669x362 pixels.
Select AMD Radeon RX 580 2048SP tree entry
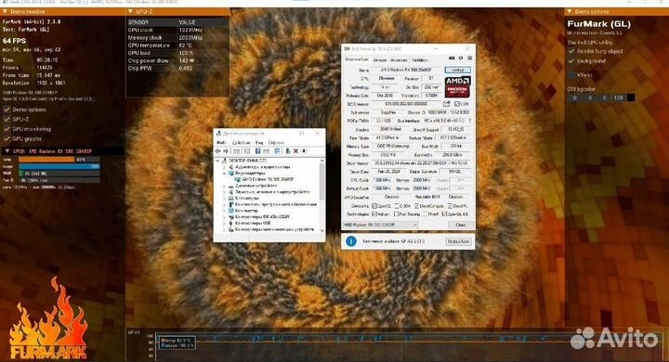point(268,179)
